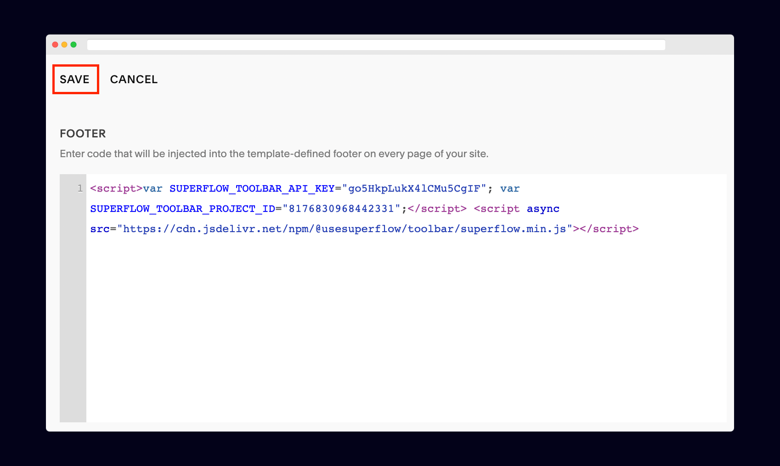Click the opening <script> tag on line one

[x=116, y=189]
